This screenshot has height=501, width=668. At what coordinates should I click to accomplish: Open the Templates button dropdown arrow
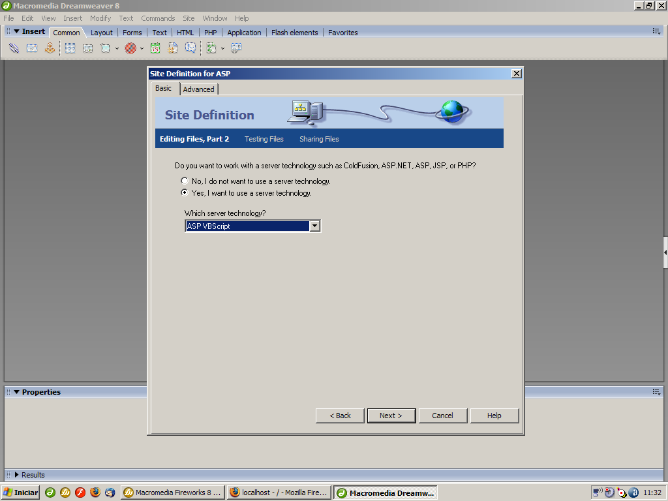(x=222, y=48)
